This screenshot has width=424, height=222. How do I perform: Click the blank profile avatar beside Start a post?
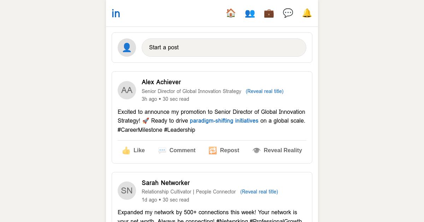126,47
